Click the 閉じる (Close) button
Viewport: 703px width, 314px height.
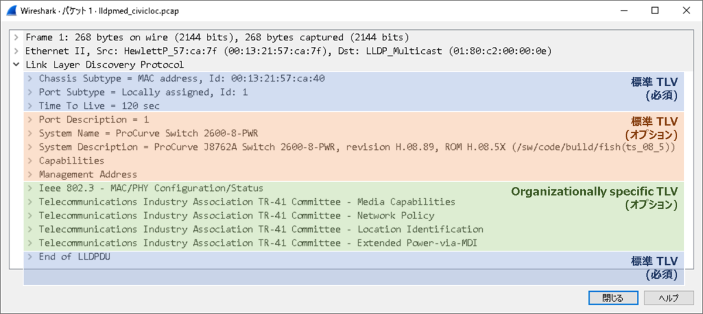point(613,298)
